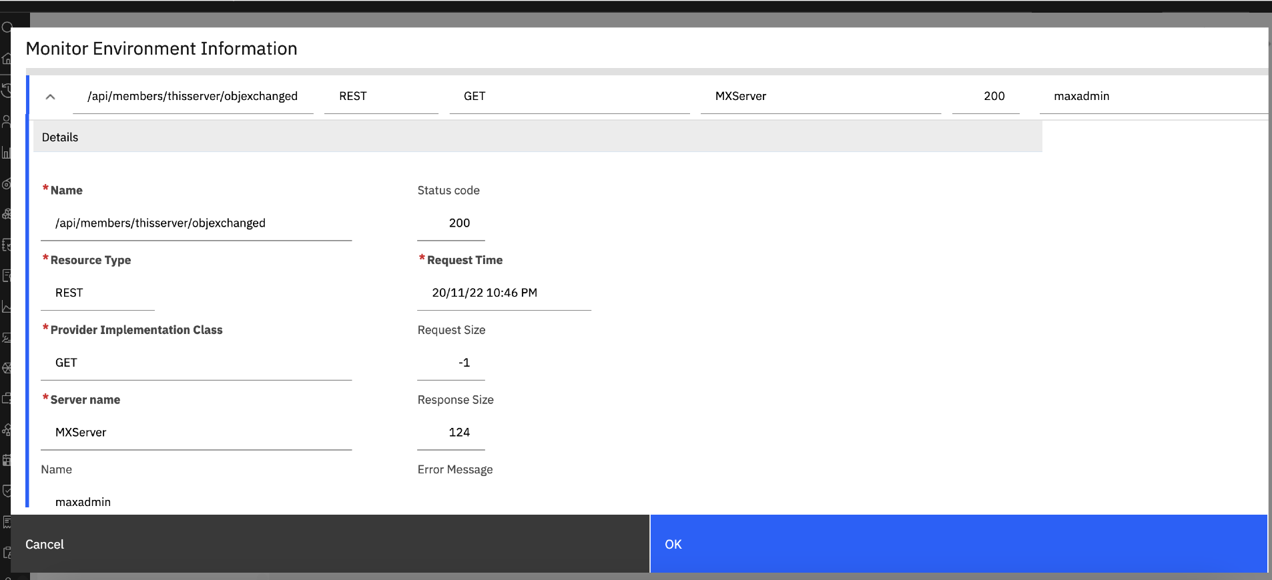This screenshot has height=580, width=1272.
Task: Collapse the objexchanged row details chevron
Action: 50,97
